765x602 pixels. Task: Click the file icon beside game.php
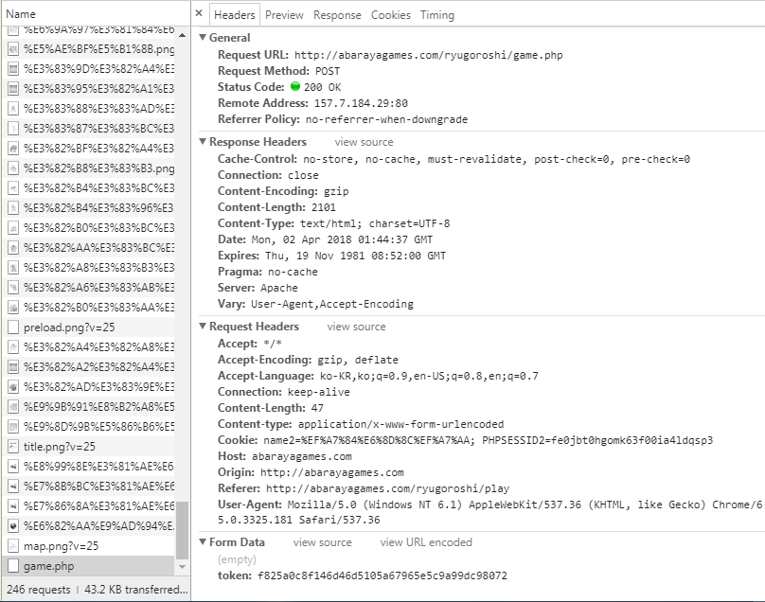(x=13, y=566)
